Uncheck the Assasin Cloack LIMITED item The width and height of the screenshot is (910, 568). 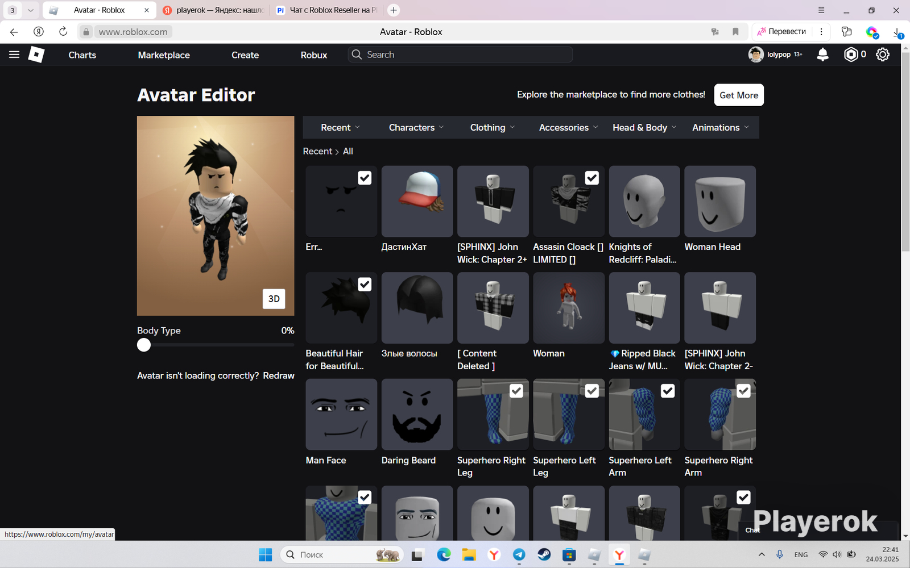coord(592,178)
